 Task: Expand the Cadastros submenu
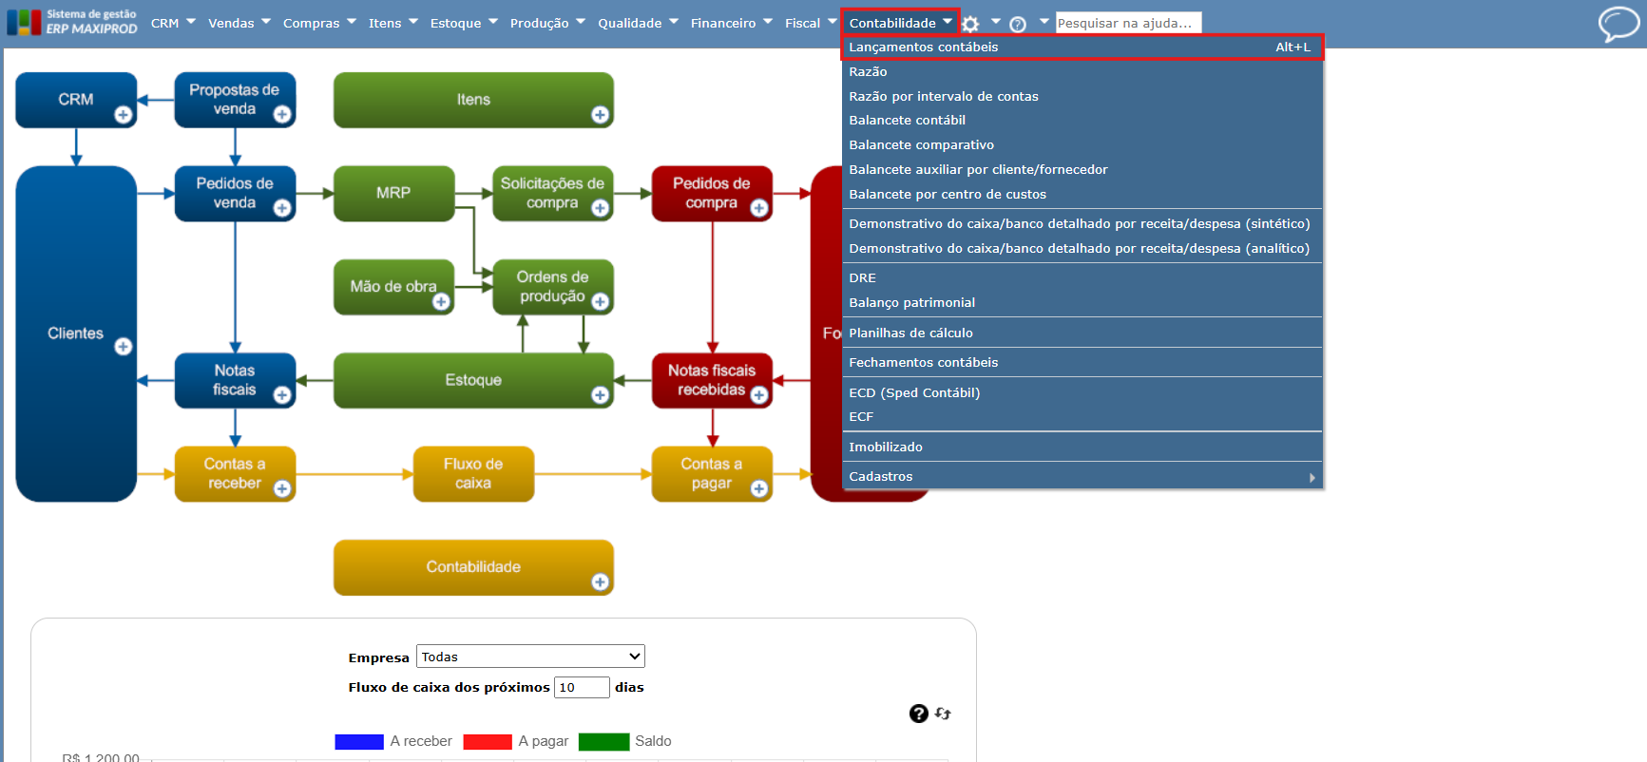1082,477
